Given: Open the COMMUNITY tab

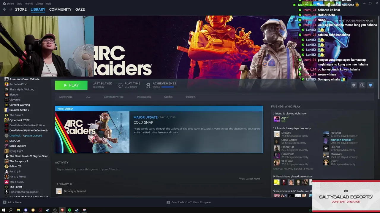Looking at the screenshot, I should tap(60, 9).
